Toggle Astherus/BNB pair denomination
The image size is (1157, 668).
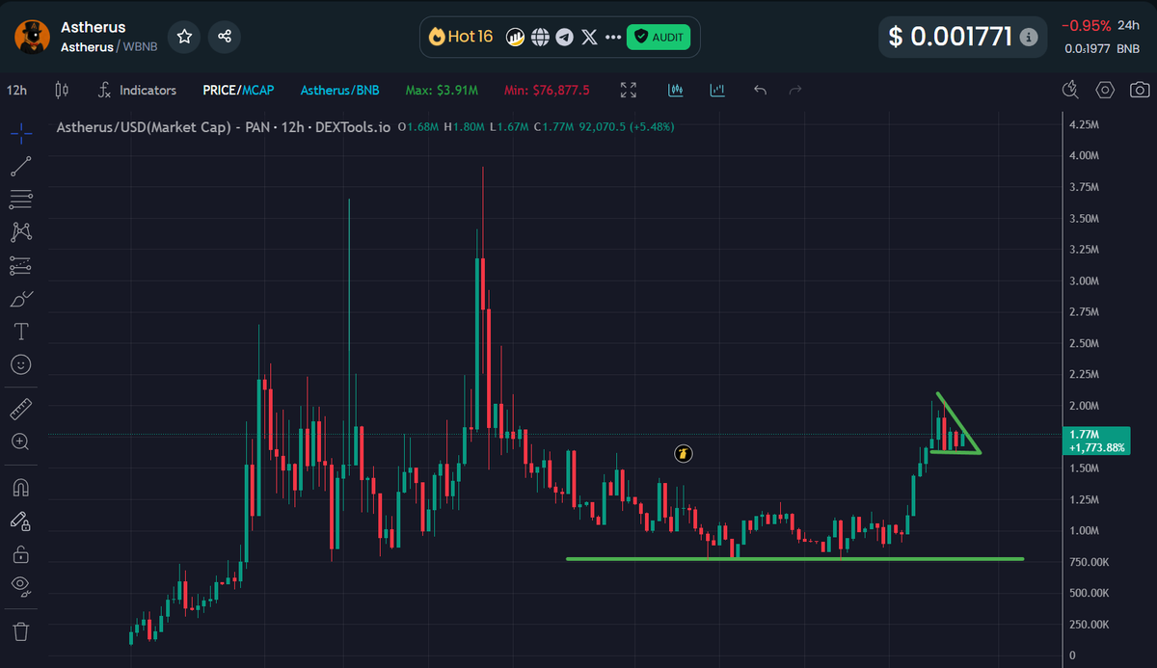click(x=339, y=90)
